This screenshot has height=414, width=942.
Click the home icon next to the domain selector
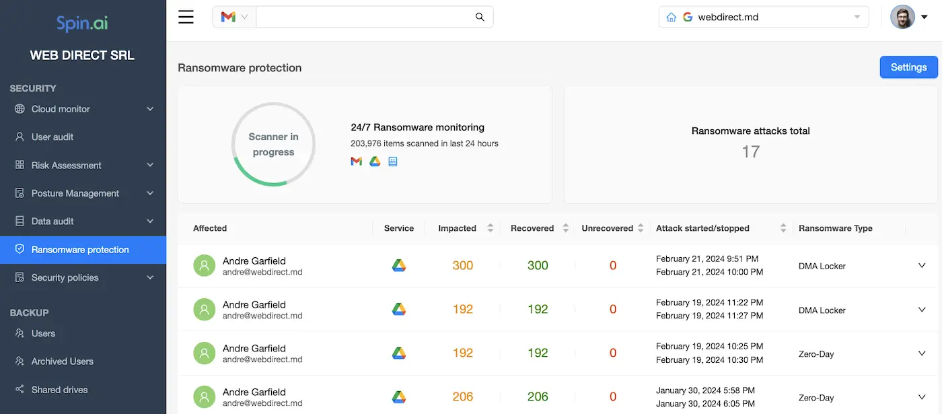(x=670, y=16)
